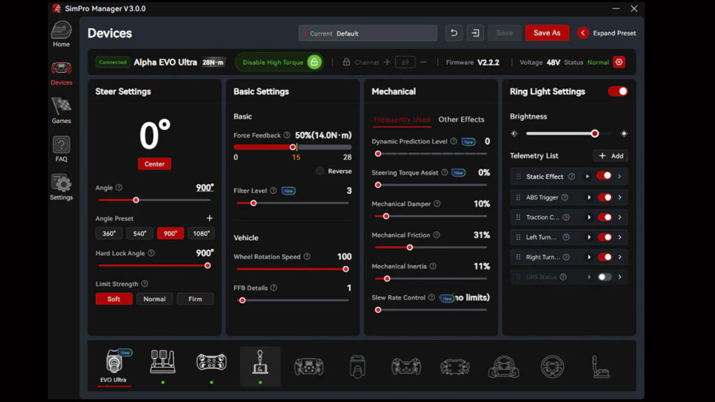Expand the Traction Control entry chevron
Viewport: 715px width, 402px height.
[620, 217]
